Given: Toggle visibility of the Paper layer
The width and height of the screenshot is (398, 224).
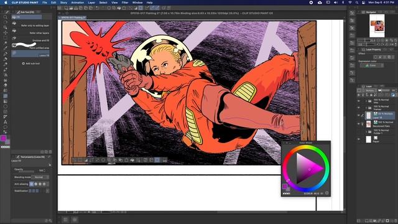Looking at the screenshot, I should click(359, 139).
